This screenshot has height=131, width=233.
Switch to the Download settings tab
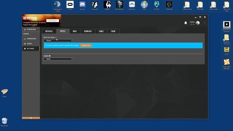pyautogui.click(x=88, y=31)
